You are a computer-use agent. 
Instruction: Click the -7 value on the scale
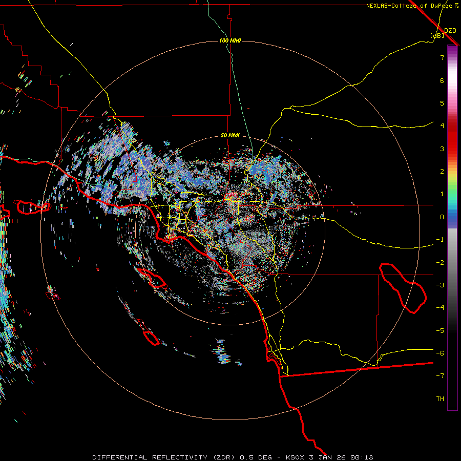click(x=440, y=376)
